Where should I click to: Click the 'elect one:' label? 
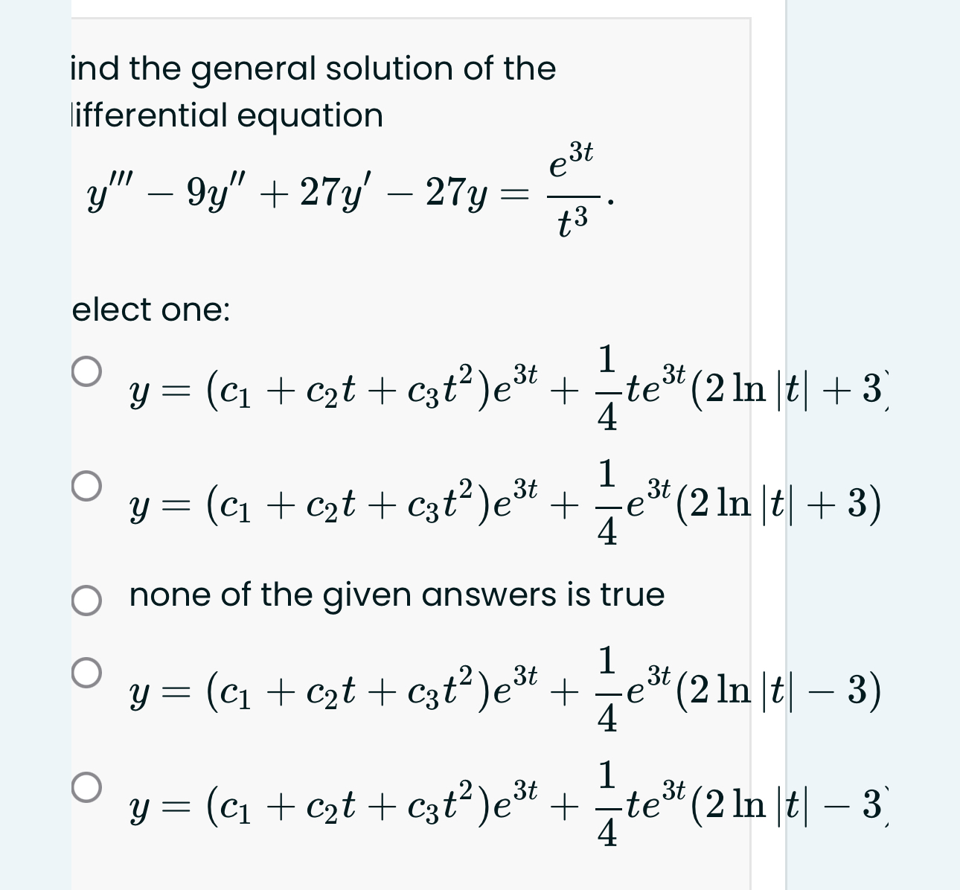coord(149,310)
